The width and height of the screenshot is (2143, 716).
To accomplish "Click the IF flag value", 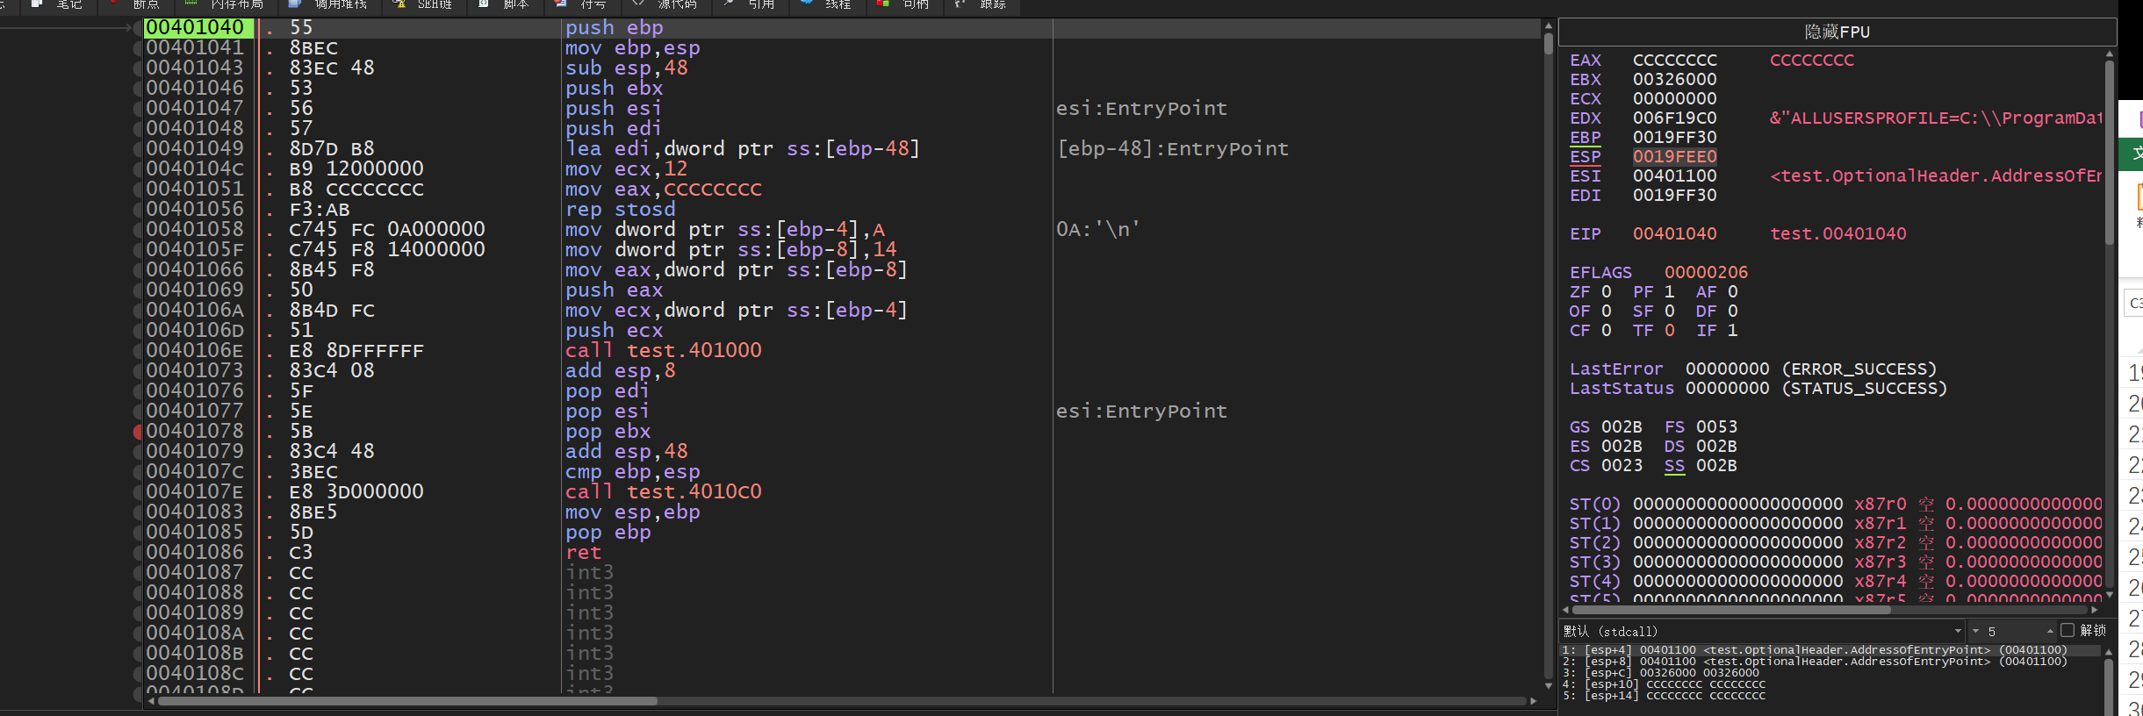I will [x=1732, y=331].
